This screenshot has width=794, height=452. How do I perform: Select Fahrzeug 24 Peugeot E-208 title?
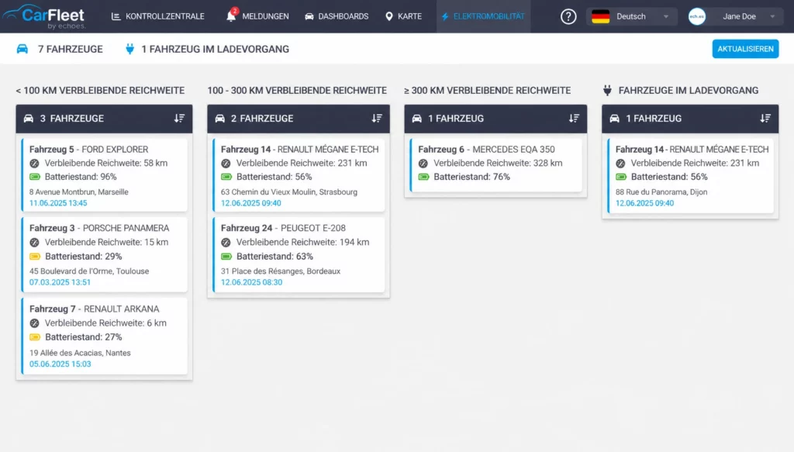click(x=283, y=228)
